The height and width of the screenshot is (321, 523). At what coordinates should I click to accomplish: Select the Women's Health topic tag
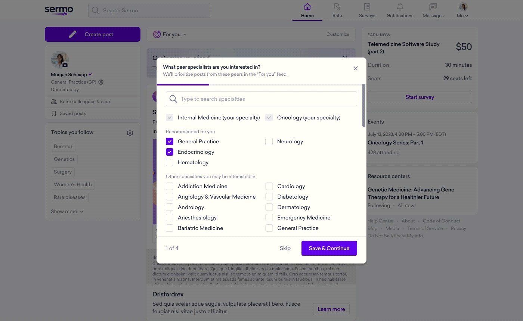(73, 185)
